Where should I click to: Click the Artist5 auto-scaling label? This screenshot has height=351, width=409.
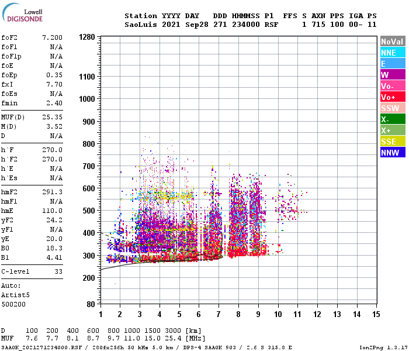[15, 295]
